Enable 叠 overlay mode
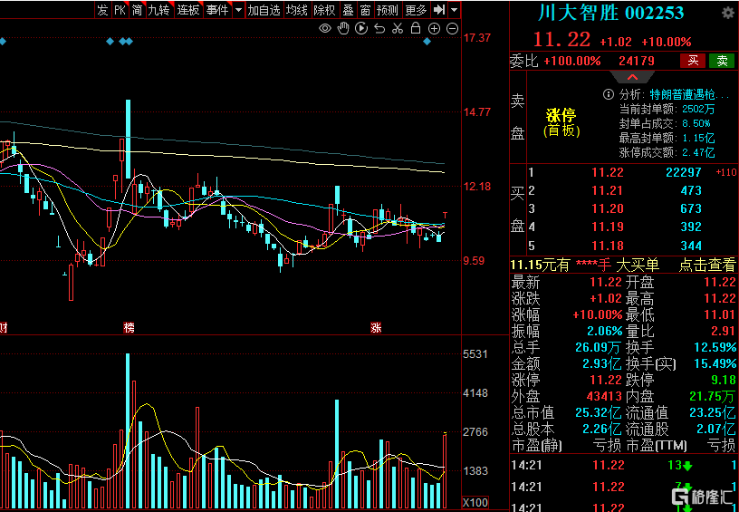The image size is (739, 512). click(x=348, y=10)
